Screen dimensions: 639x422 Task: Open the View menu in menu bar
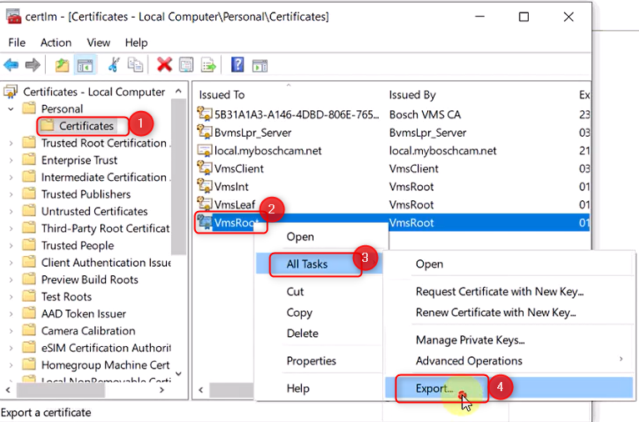point(98,43)
